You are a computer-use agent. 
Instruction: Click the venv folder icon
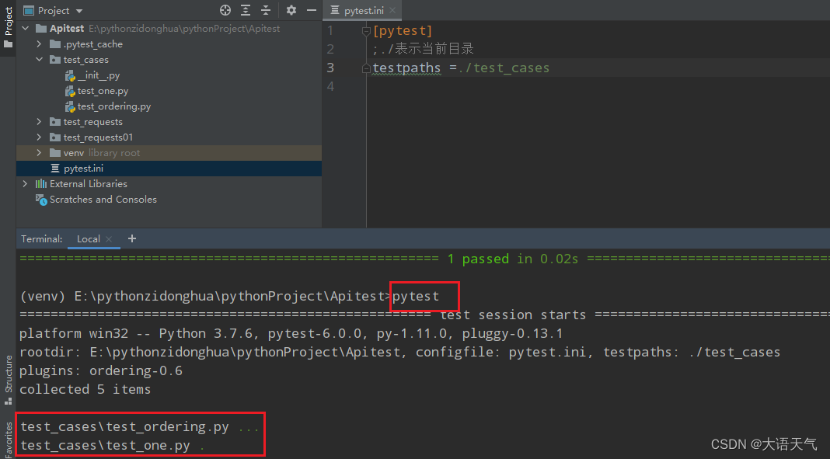pos(55,153)
